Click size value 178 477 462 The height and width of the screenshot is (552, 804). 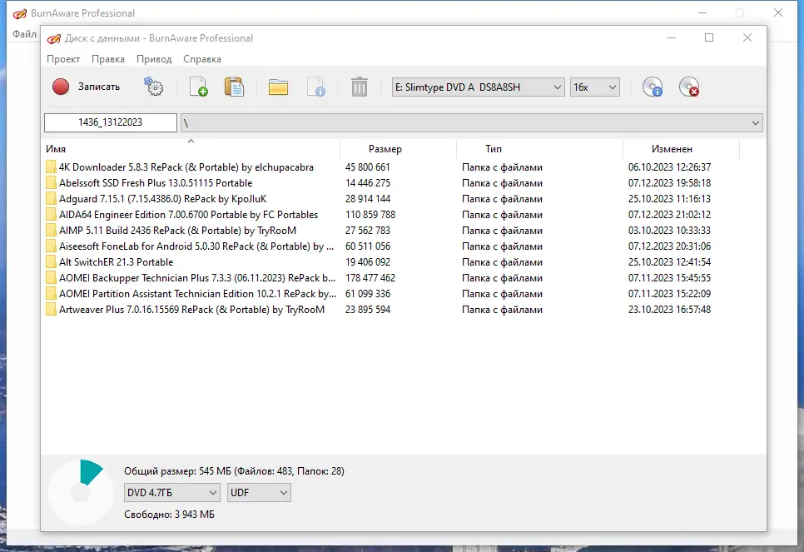point(370,278)
